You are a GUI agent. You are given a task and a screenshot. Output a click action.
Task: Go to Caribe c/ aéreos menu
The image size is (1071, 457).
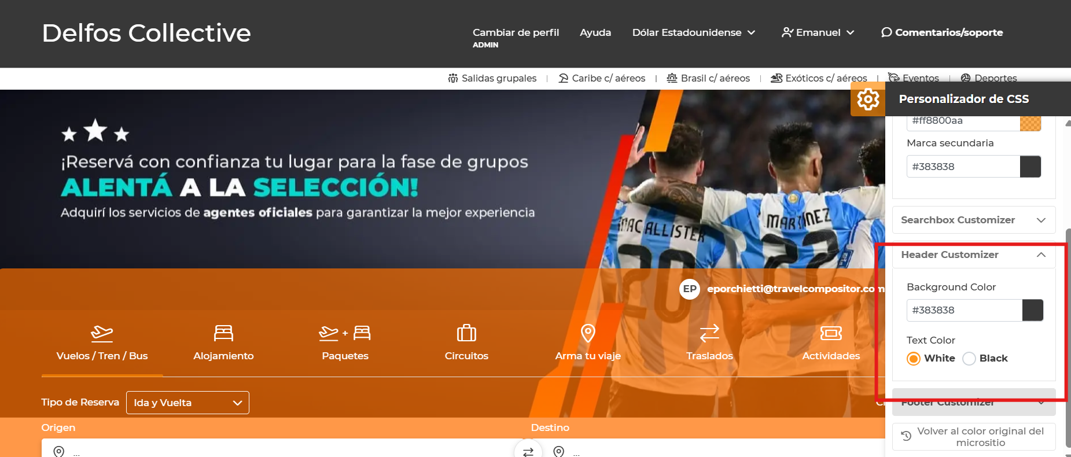pyautogui.click(x=602, y=78)
